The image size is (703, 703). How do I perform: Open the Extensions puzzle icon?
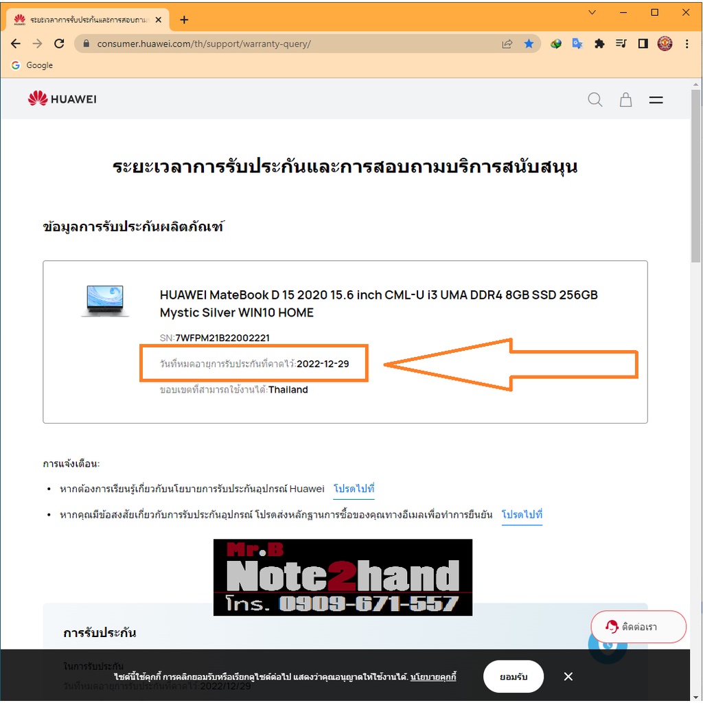click(599, 43)
